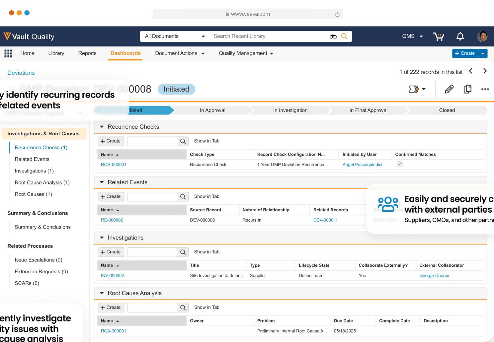Open the app launcher grid icon
This screenshot has height=342, width=494.
(x=8, y=53)
